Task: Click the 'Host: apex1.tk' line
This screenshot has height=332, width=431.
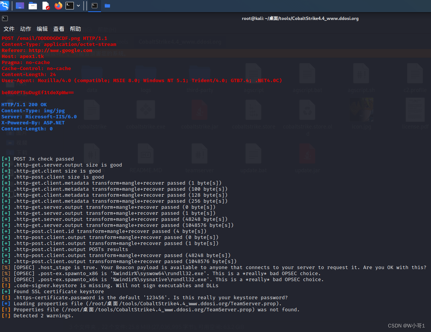Action: coord(23,57)
